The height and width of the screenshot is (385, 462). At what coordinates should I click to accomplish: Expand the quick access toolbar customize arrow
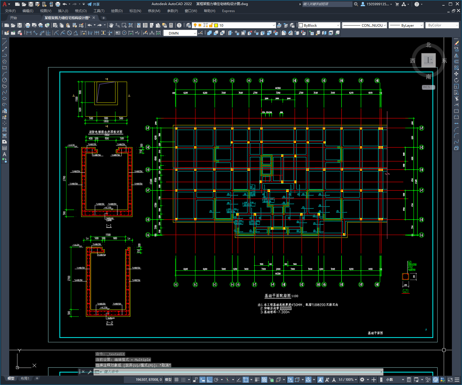click(84, 4)
